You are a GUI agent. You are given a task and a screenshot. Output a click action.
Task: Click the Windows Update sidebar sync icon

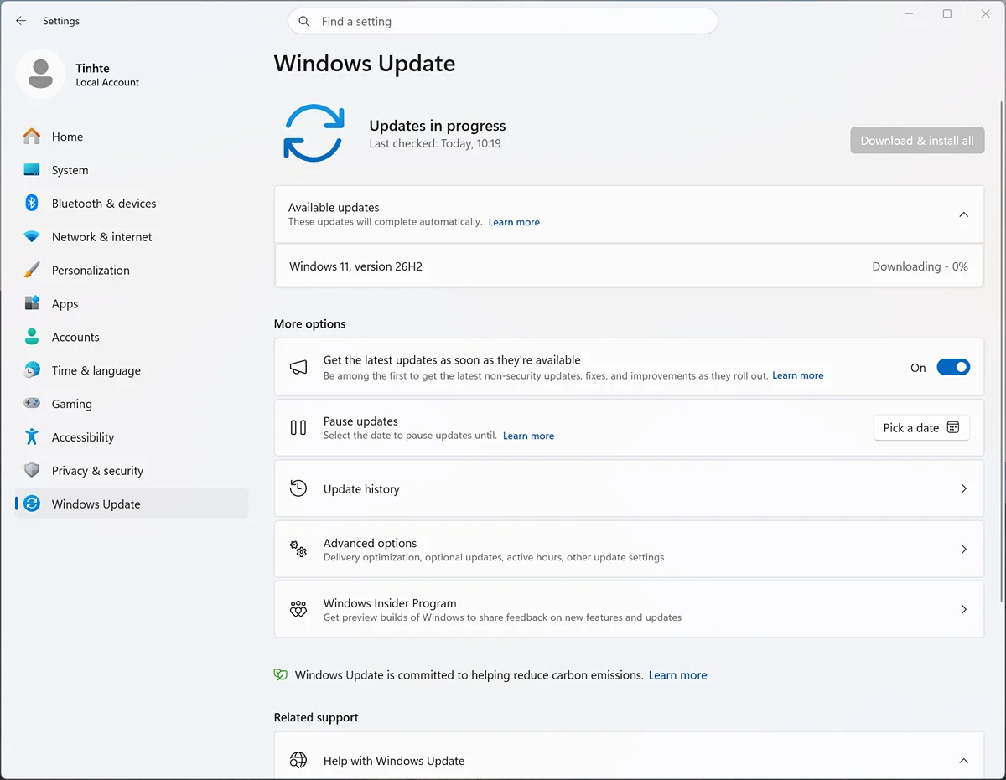32,504
